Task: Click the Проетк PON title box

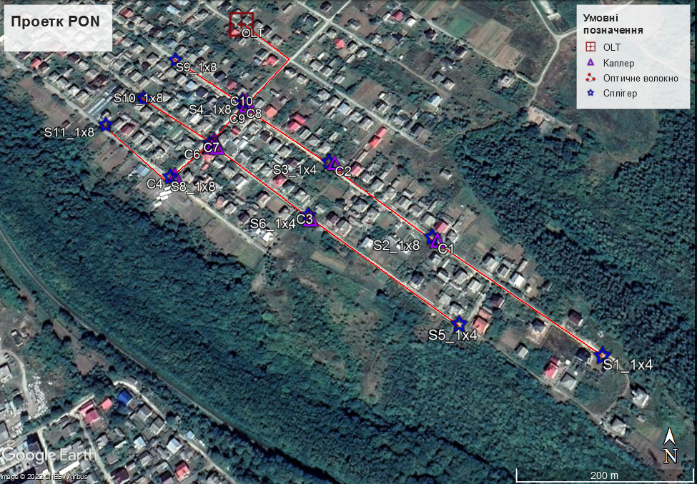Action: (55, 21)
